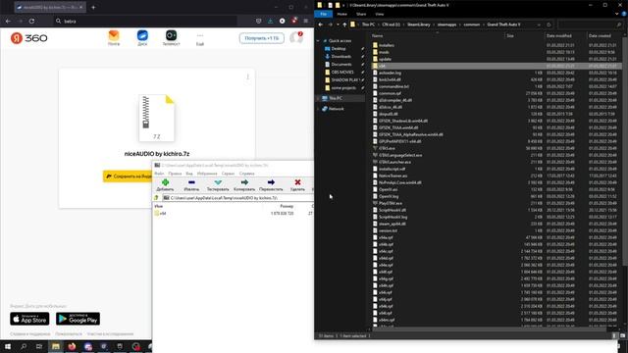Sort Explorer by Date modified column
This screenshot has height=353, width=628.
[x=558, y=35]
